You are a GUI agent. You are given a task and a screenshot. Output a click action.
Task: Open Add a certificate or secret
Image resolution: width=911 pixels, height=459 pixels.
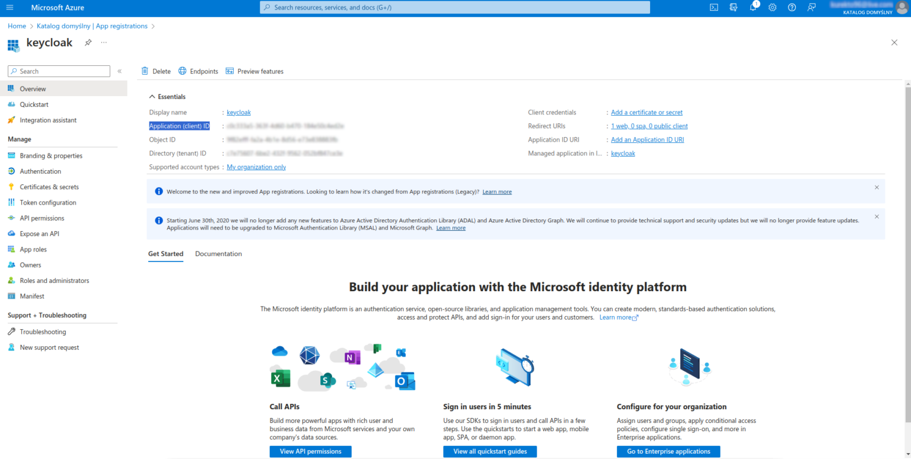click(646, 112)
